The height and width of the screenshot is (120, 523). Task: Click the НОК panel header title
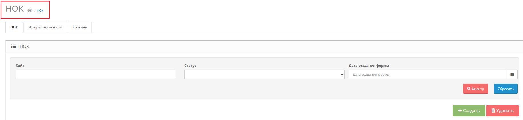pyautogui.click(x=24, y=46)
